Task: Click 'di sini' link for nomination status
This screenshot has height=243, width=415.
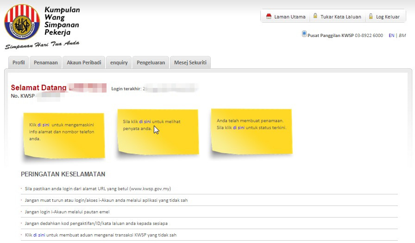Action: (239, 127)
